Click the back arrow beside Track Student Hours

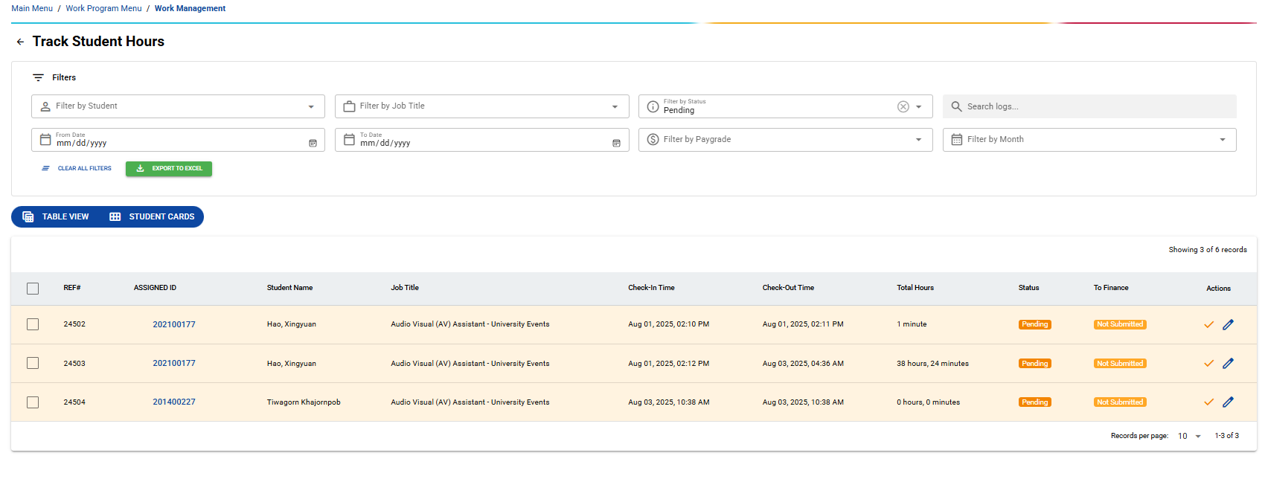[x=20, y=42]
